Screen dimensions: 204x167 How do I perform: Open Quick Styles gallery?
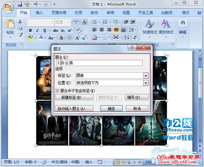click(x=150, y=28)
